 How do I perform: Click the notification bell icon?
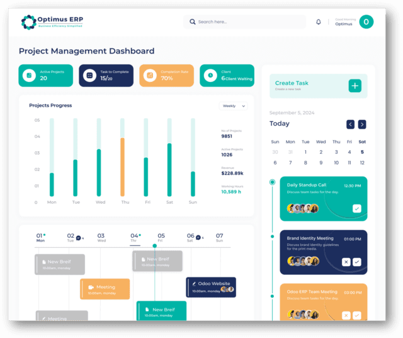click(x=318, y=22)
